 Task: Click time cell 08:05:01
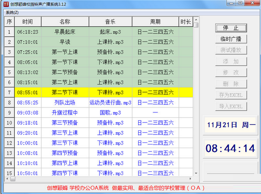point(28,62)
